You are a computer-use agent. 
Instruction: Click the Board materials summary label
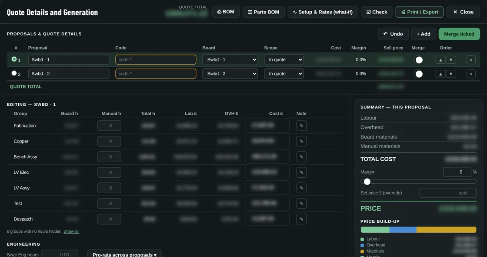(x=379, y=137)
